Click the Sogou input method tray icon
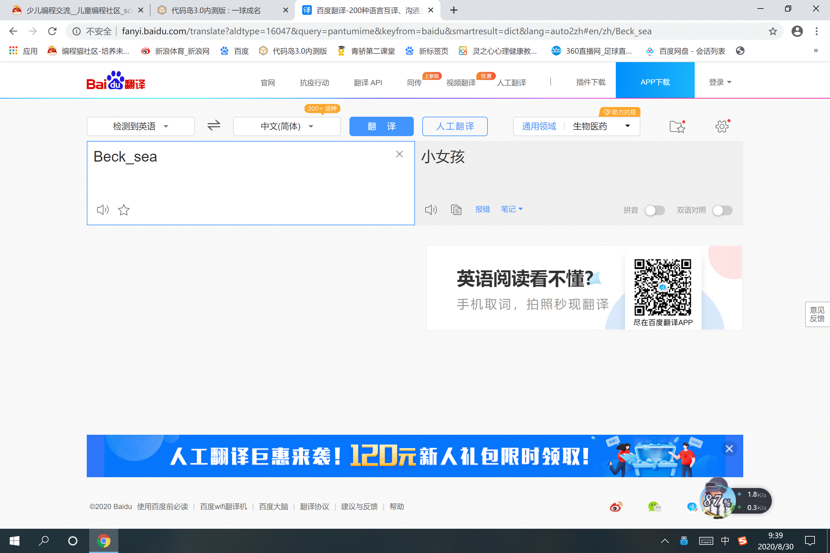This screenshot has height=553, width=830. (x=743, y=541)
